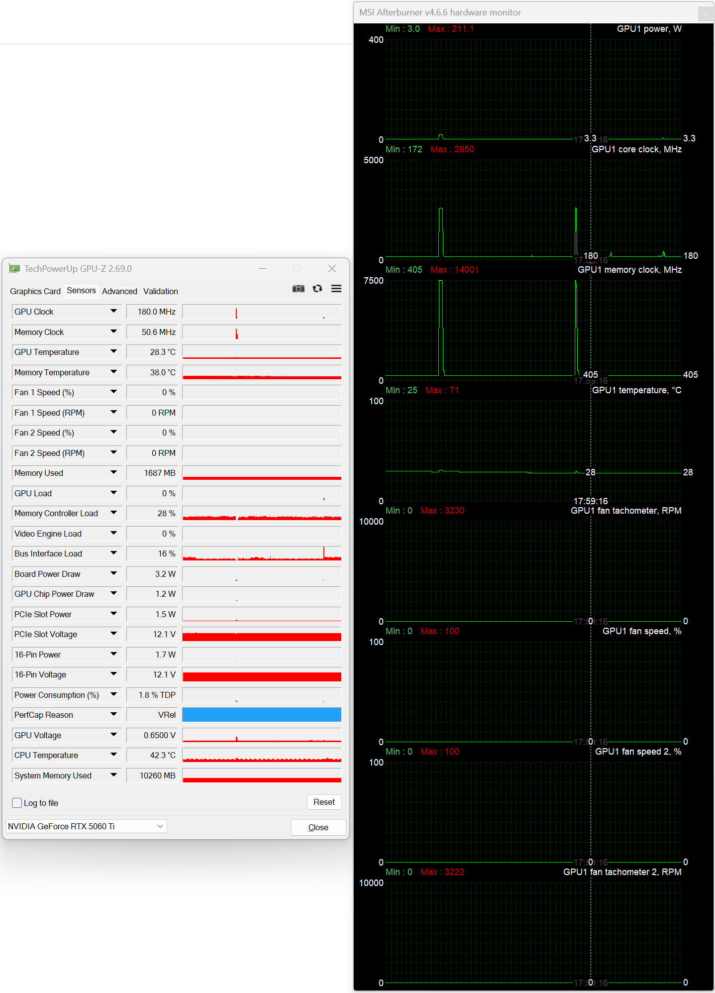
Task: Close the GPU-Z window with X
Action: click(x=332, y=269)
